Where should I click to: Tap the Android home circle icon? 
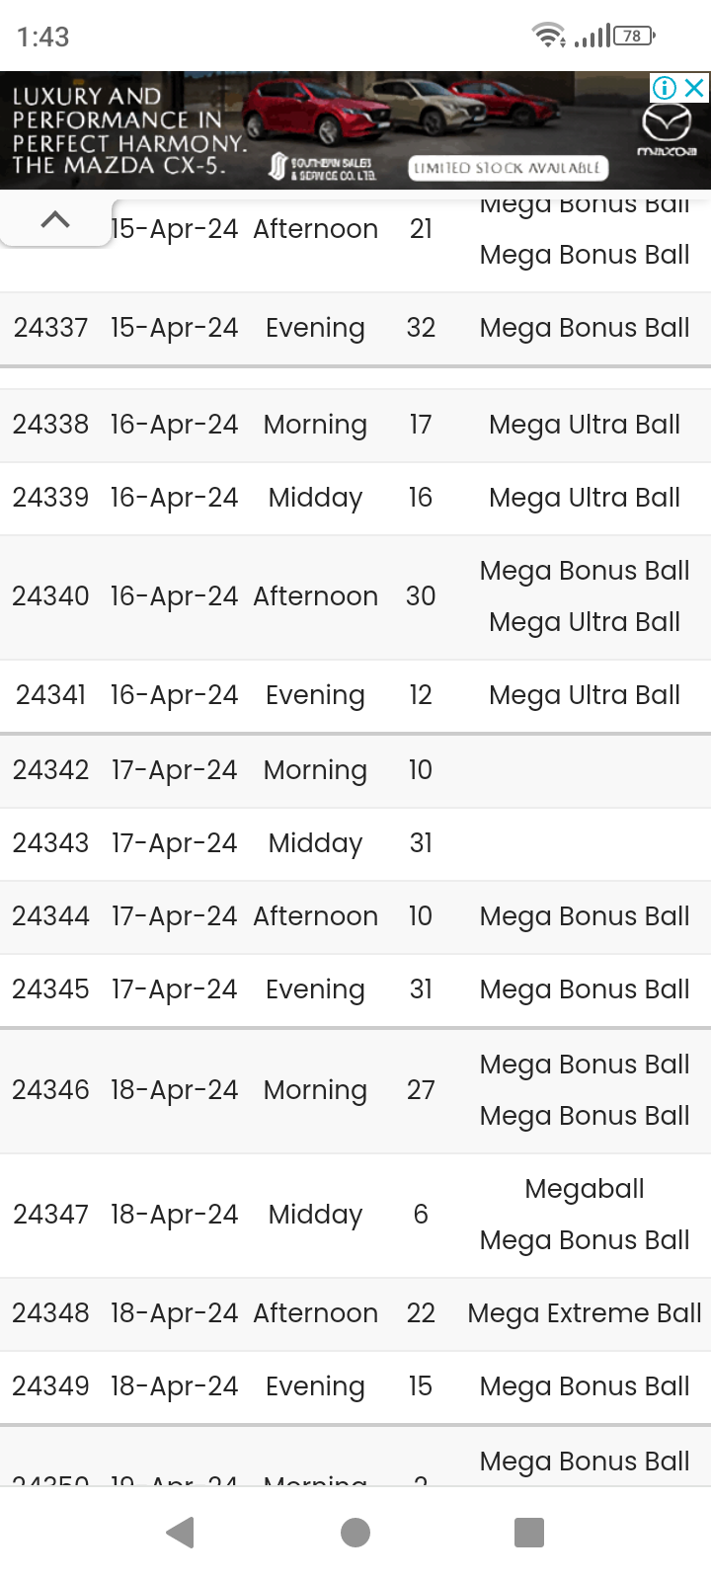(355, 1533)
